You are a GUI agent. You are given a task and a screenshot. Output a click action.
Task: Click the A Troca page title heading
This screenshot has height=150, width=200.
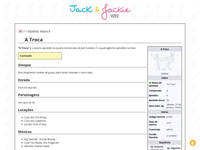(34, 40)
